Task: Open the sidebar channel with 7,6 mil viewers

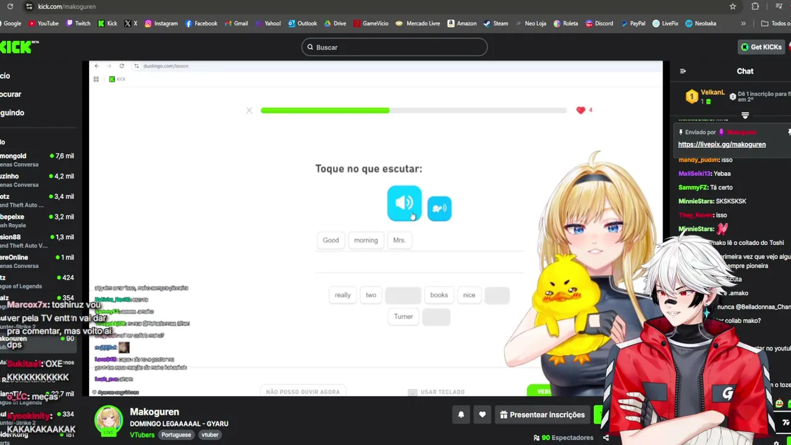Action: click(x=37, y=160)
